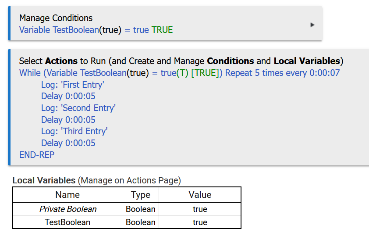Expand the Manage Conditions arrow

pos(312,25)
